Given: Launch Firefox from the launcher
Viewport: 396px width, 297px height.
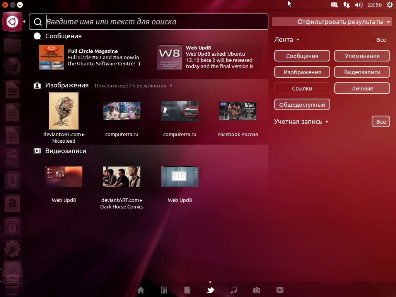Looking at the screenshot, I should (x=12, y=67).
